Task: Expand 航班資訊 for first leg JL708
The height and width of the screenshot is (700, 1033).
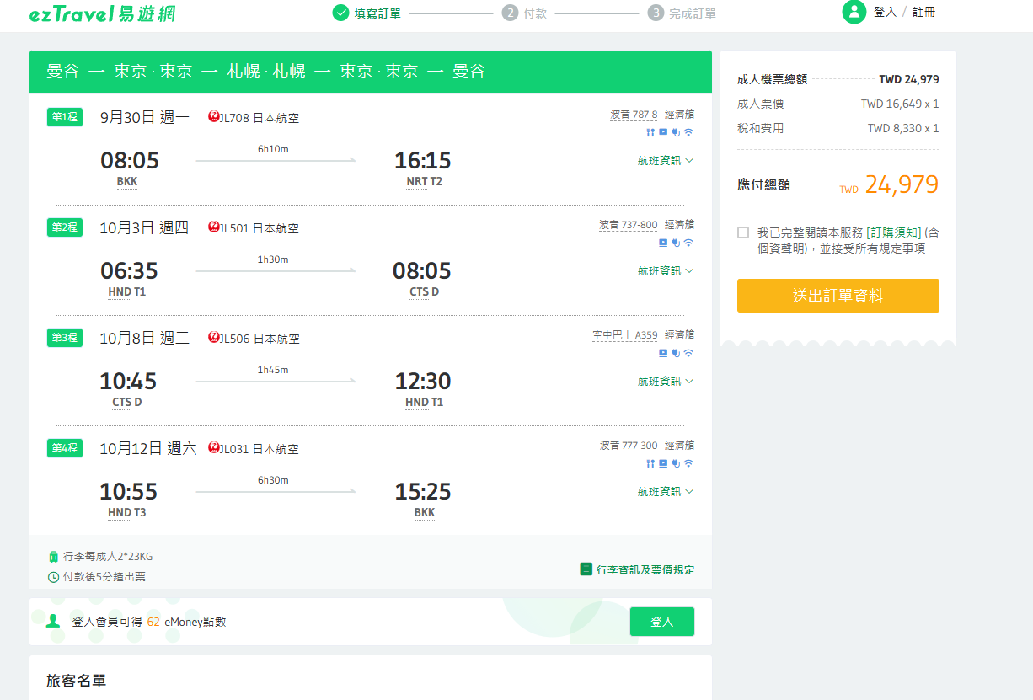Action: pyautogui.click(x=666, y=160)
